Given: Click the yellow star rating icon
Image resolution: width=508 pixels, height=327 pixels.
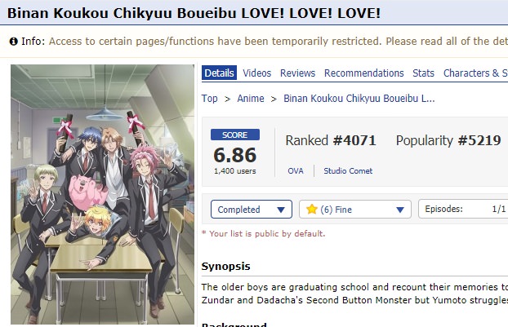Looking at the screenshot, I should [312, 210].
